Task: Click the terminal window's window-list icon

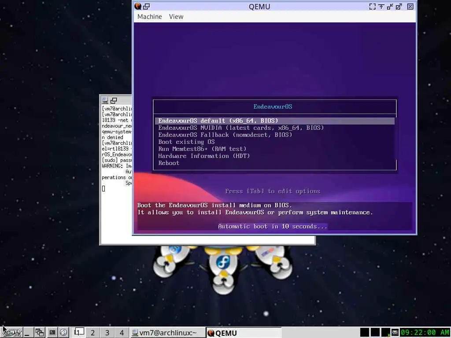Action: click(x=114, y=100)
